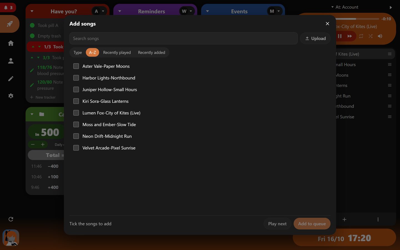Tick the Lumen Fox-City of Kites checkbox
The width and height of the screenshot is (400, 250).
[x=76, y=113]
